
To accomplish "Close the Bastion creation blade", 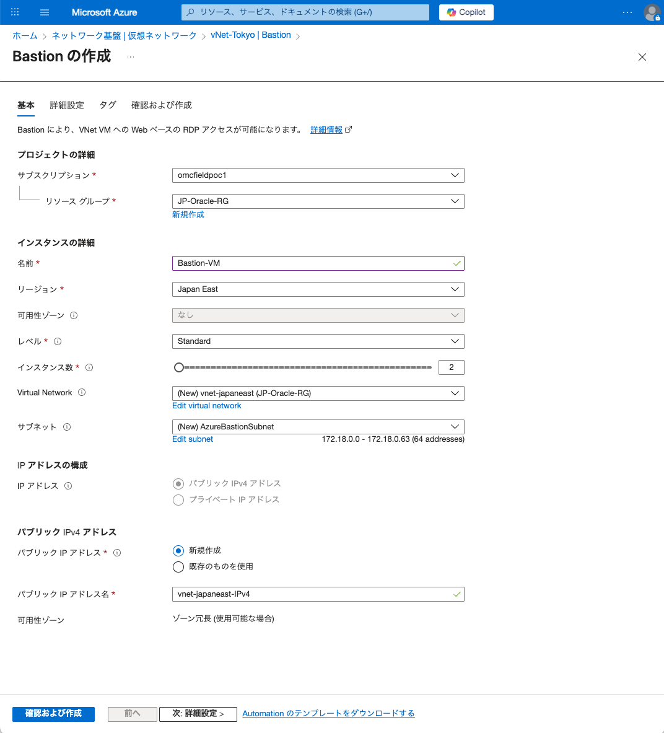I will [642, 57].
